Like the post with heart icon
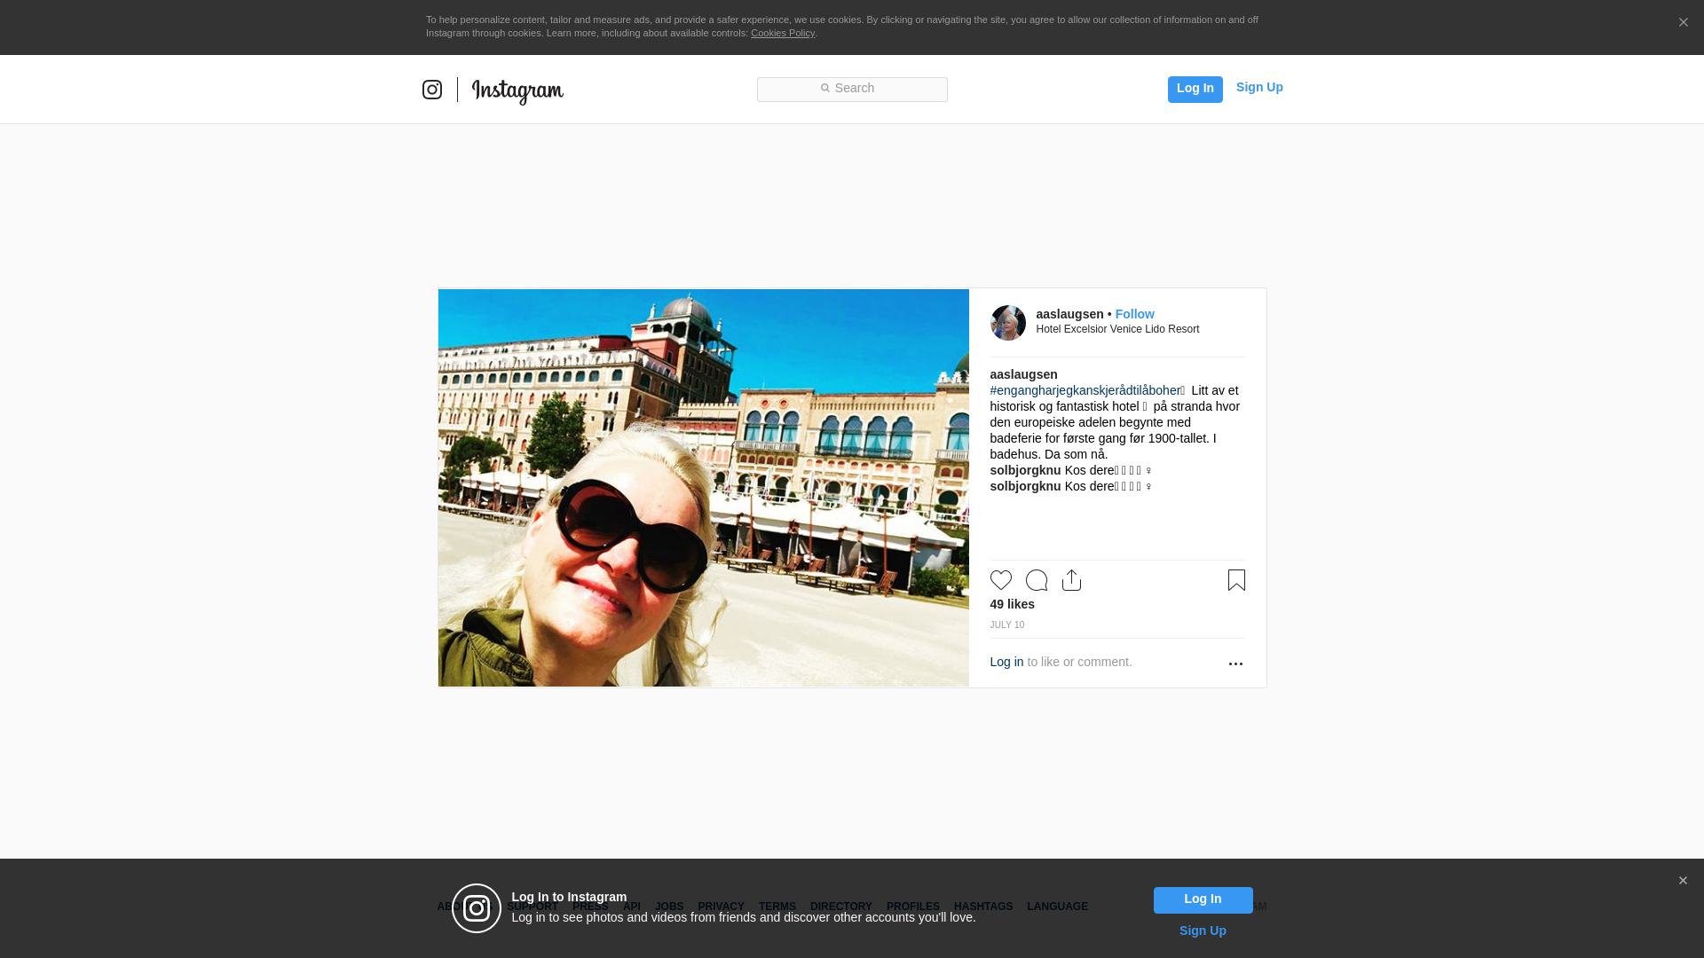 [x=1001, y=580]
